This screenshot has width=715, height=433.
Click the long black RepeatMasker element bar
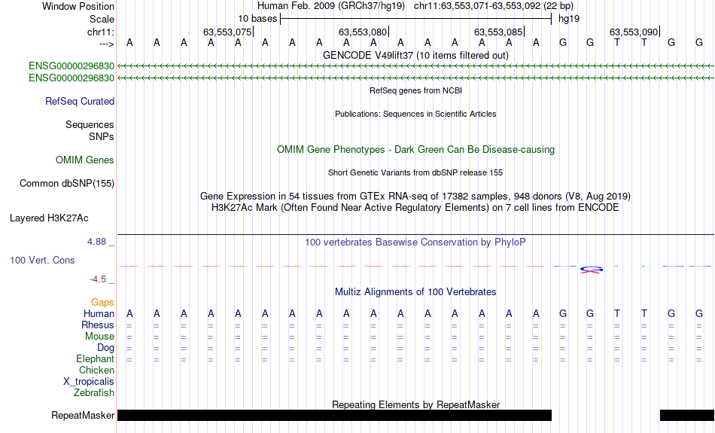[x=335, y=415]
